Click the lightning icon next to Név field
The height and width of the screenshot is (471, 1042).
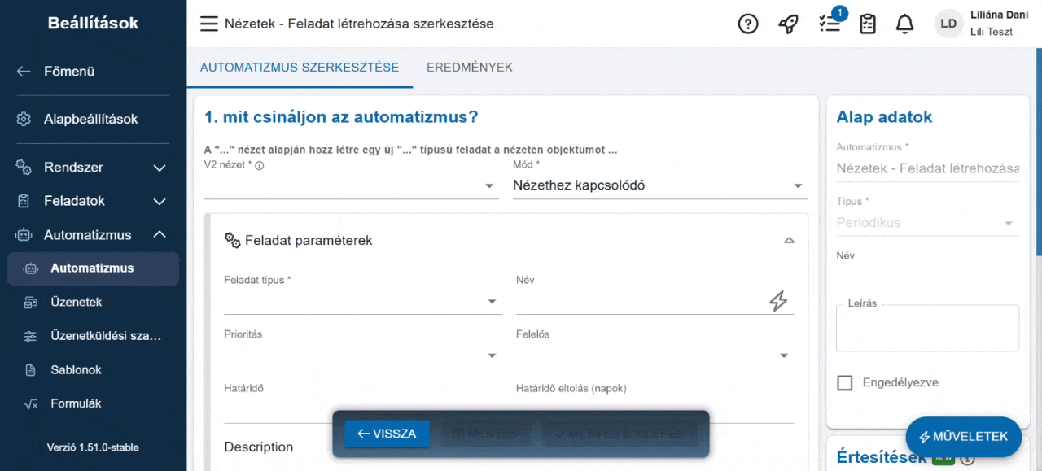(x=779, y=301)
